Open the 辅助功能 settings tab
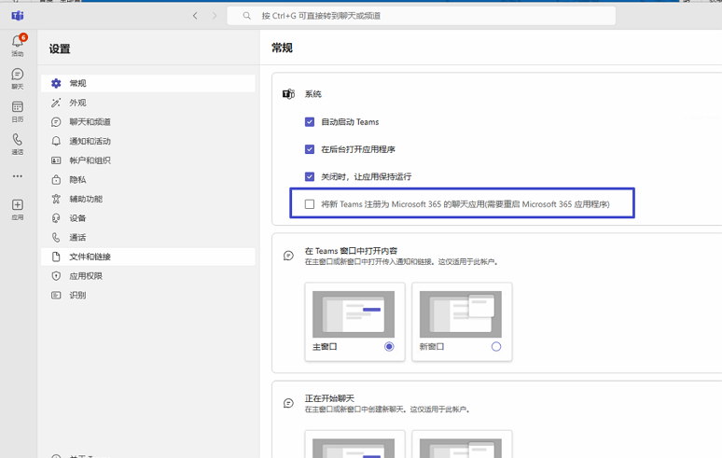Image resolution: width=722 pixels, height=458 pixels. tap(147, 199)
